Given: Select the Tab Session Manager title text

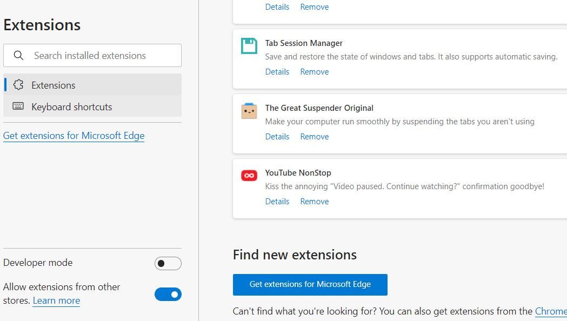Looking at the screenshot, I should click(x=304, y=43).
